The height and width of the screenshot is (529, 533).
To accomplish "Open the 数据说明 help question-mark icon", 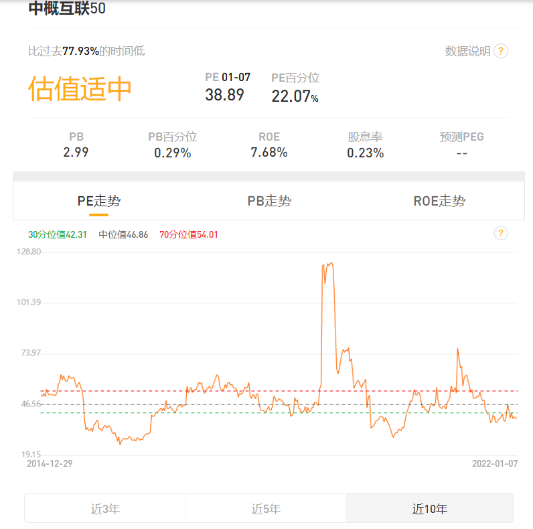I will point(501,52).
